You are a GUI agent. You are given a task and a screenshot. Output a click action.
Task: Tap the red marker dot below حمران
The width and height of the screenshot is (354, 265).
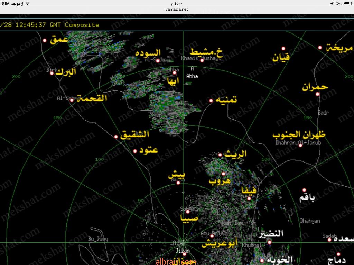[318, 94]
